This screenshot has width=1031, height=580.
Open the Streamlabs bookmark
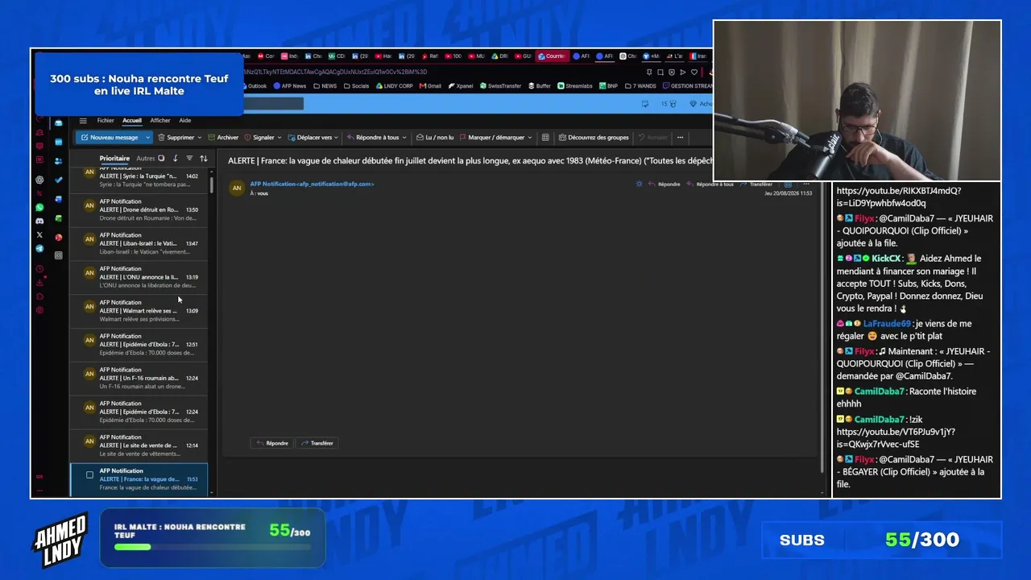point(575,86)
